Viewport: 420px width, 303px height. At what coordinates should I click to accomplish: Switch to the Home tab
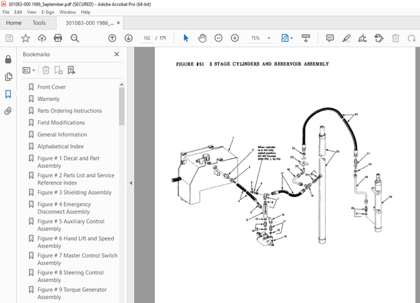[x=14, y=23]
